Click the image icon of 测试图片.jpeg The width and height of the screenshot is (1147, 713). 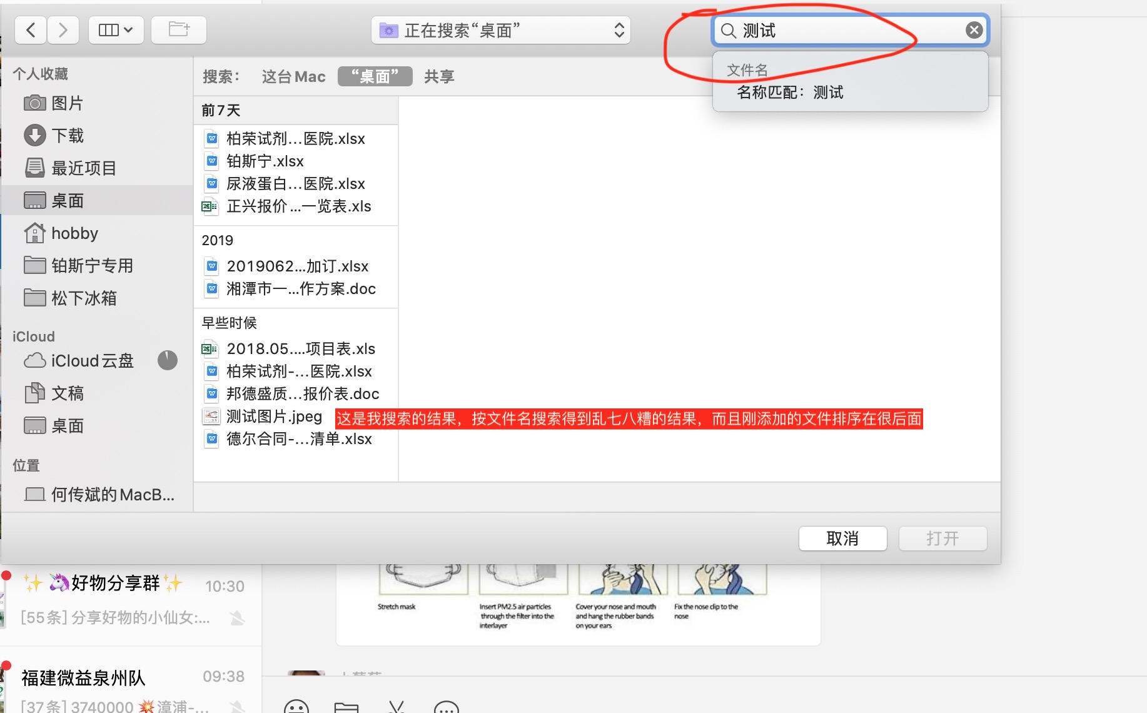click(x=212, y=417)
